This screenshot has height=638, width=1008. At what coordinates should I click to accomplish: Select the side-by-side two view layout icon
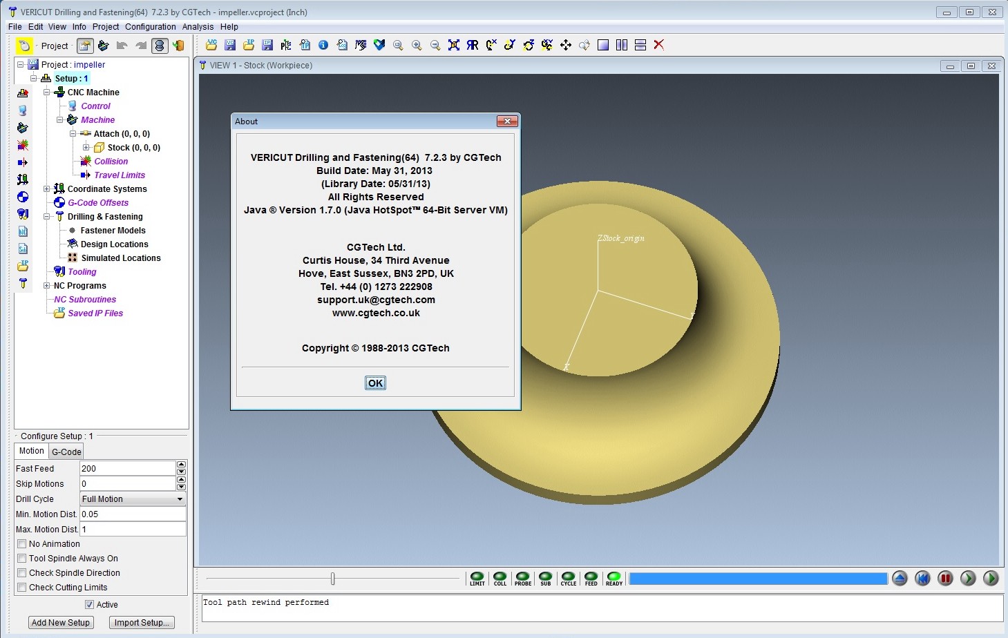(622, 45)
